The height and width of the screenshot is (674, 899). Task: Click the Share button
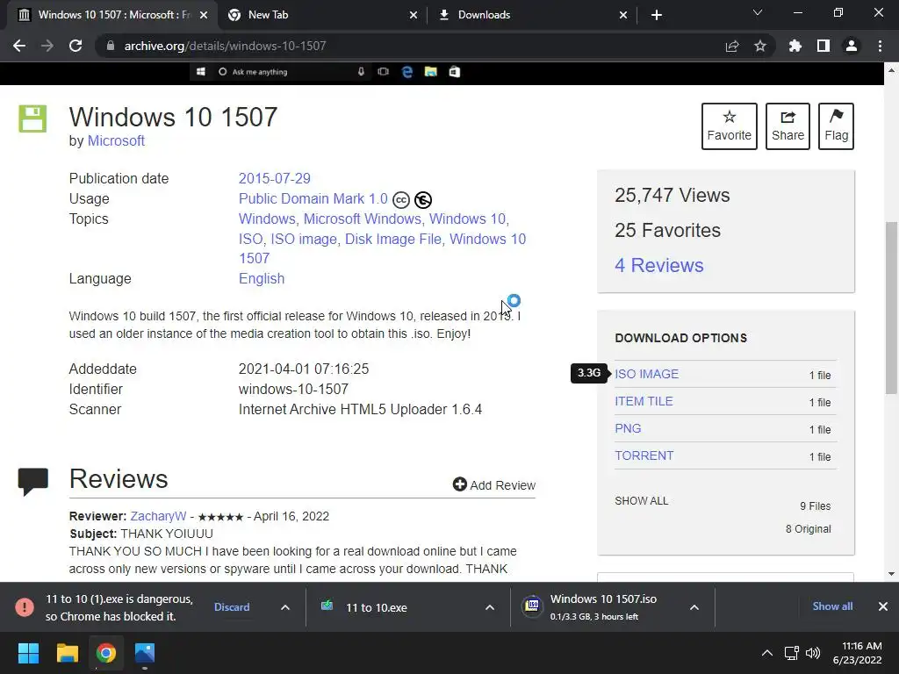click(788, 126)
